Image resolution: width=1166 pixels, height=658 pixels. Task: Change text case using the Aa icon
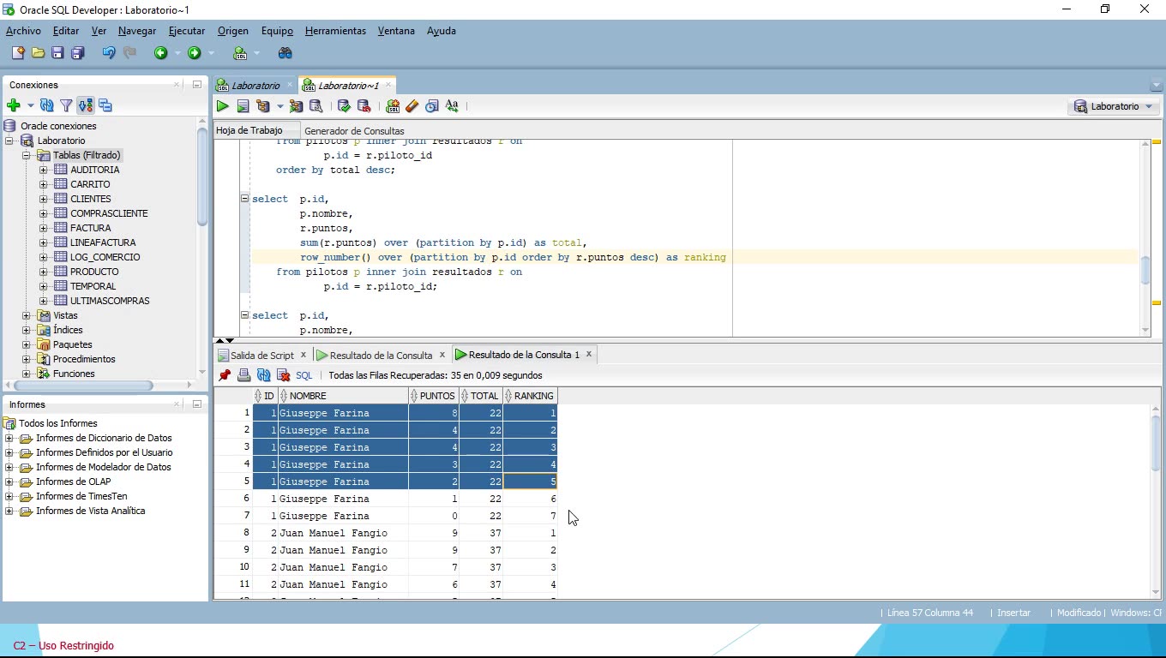(452, 105)
